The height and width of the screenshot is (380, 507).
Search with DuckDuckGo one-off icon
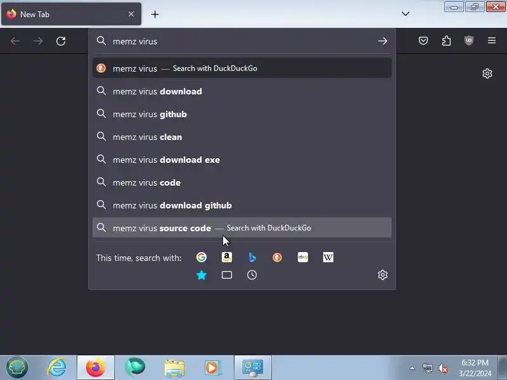coord(277,257)
